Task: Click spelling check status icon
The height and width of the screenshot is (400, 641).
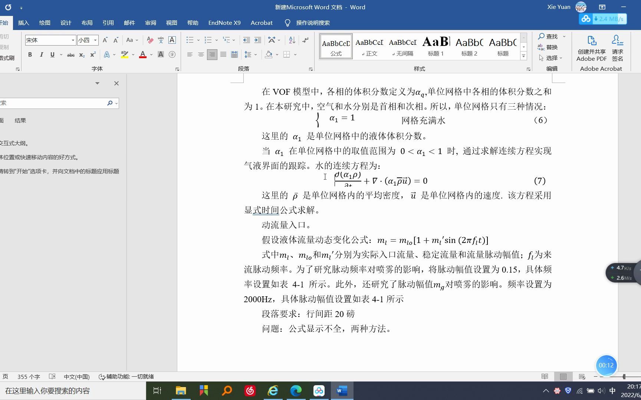Action: coord(52,376)
